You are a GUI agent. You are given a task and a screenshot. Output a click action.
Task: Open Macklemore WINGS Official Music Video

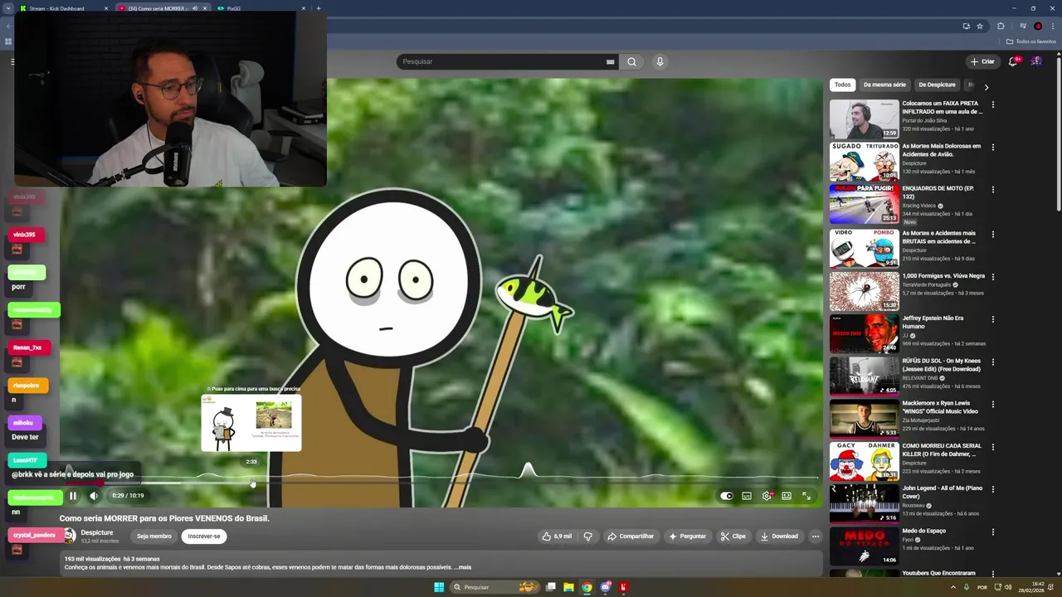(x=941, y=407)
